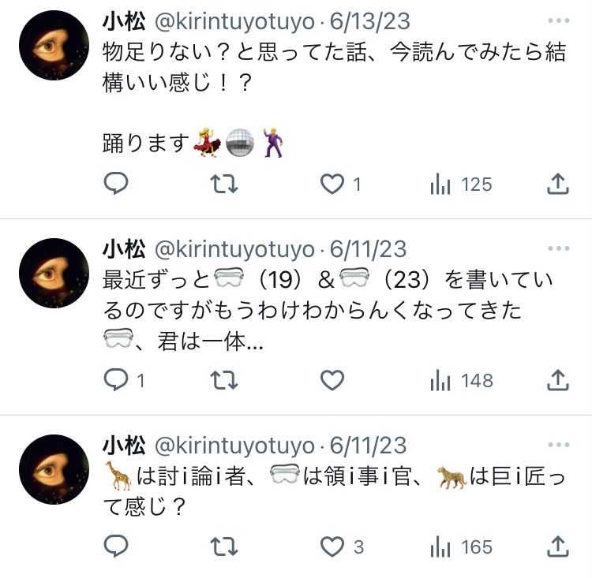Retweet the June 13 tweet with disco ball

224,184
